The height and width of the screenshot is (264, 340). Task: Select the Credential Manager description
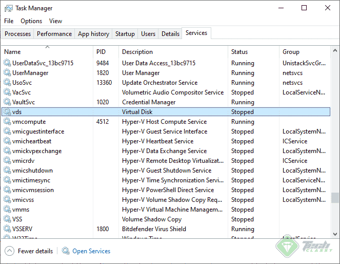point(149,102)
